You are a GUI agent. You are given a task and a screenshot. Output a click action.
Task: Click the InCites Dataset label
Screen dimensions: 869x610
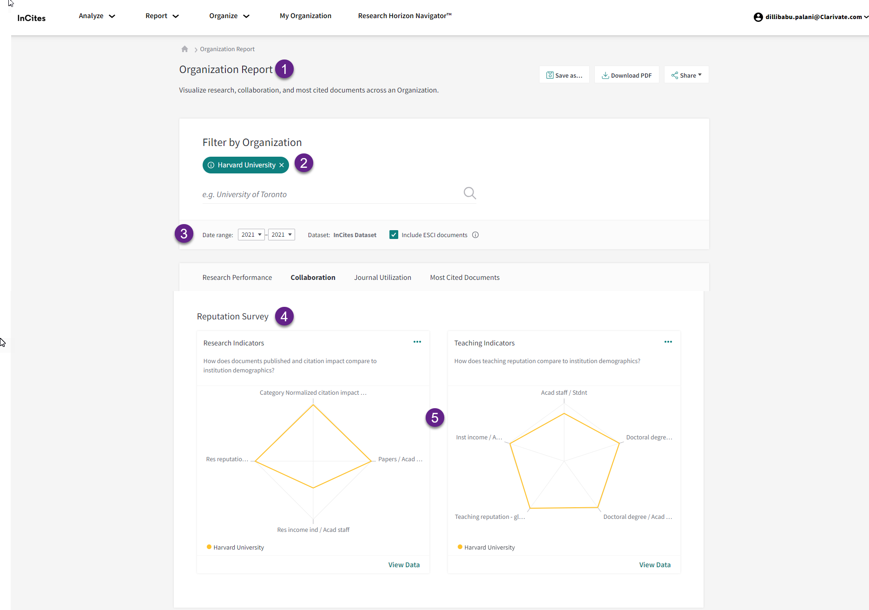tap(355, 235)
